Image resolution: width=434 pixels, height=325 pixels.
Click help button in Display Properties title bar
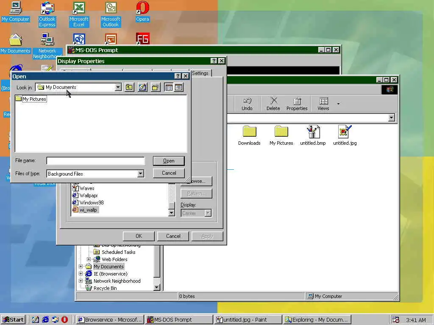point(214,61)
